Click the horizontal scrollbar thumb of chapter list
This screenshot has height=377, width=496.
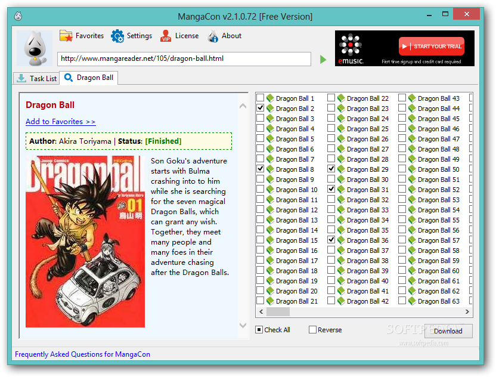278,311
